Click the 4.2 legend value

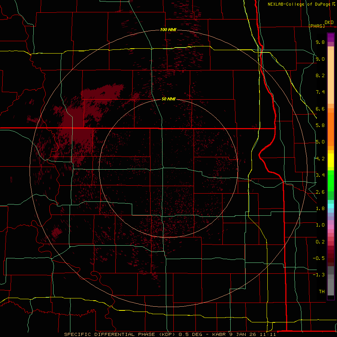(320, 159)
